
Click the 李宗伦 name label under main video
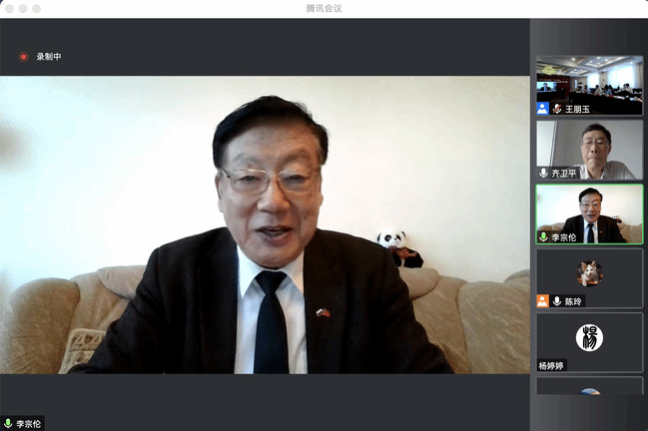click(x=29, y=424)
